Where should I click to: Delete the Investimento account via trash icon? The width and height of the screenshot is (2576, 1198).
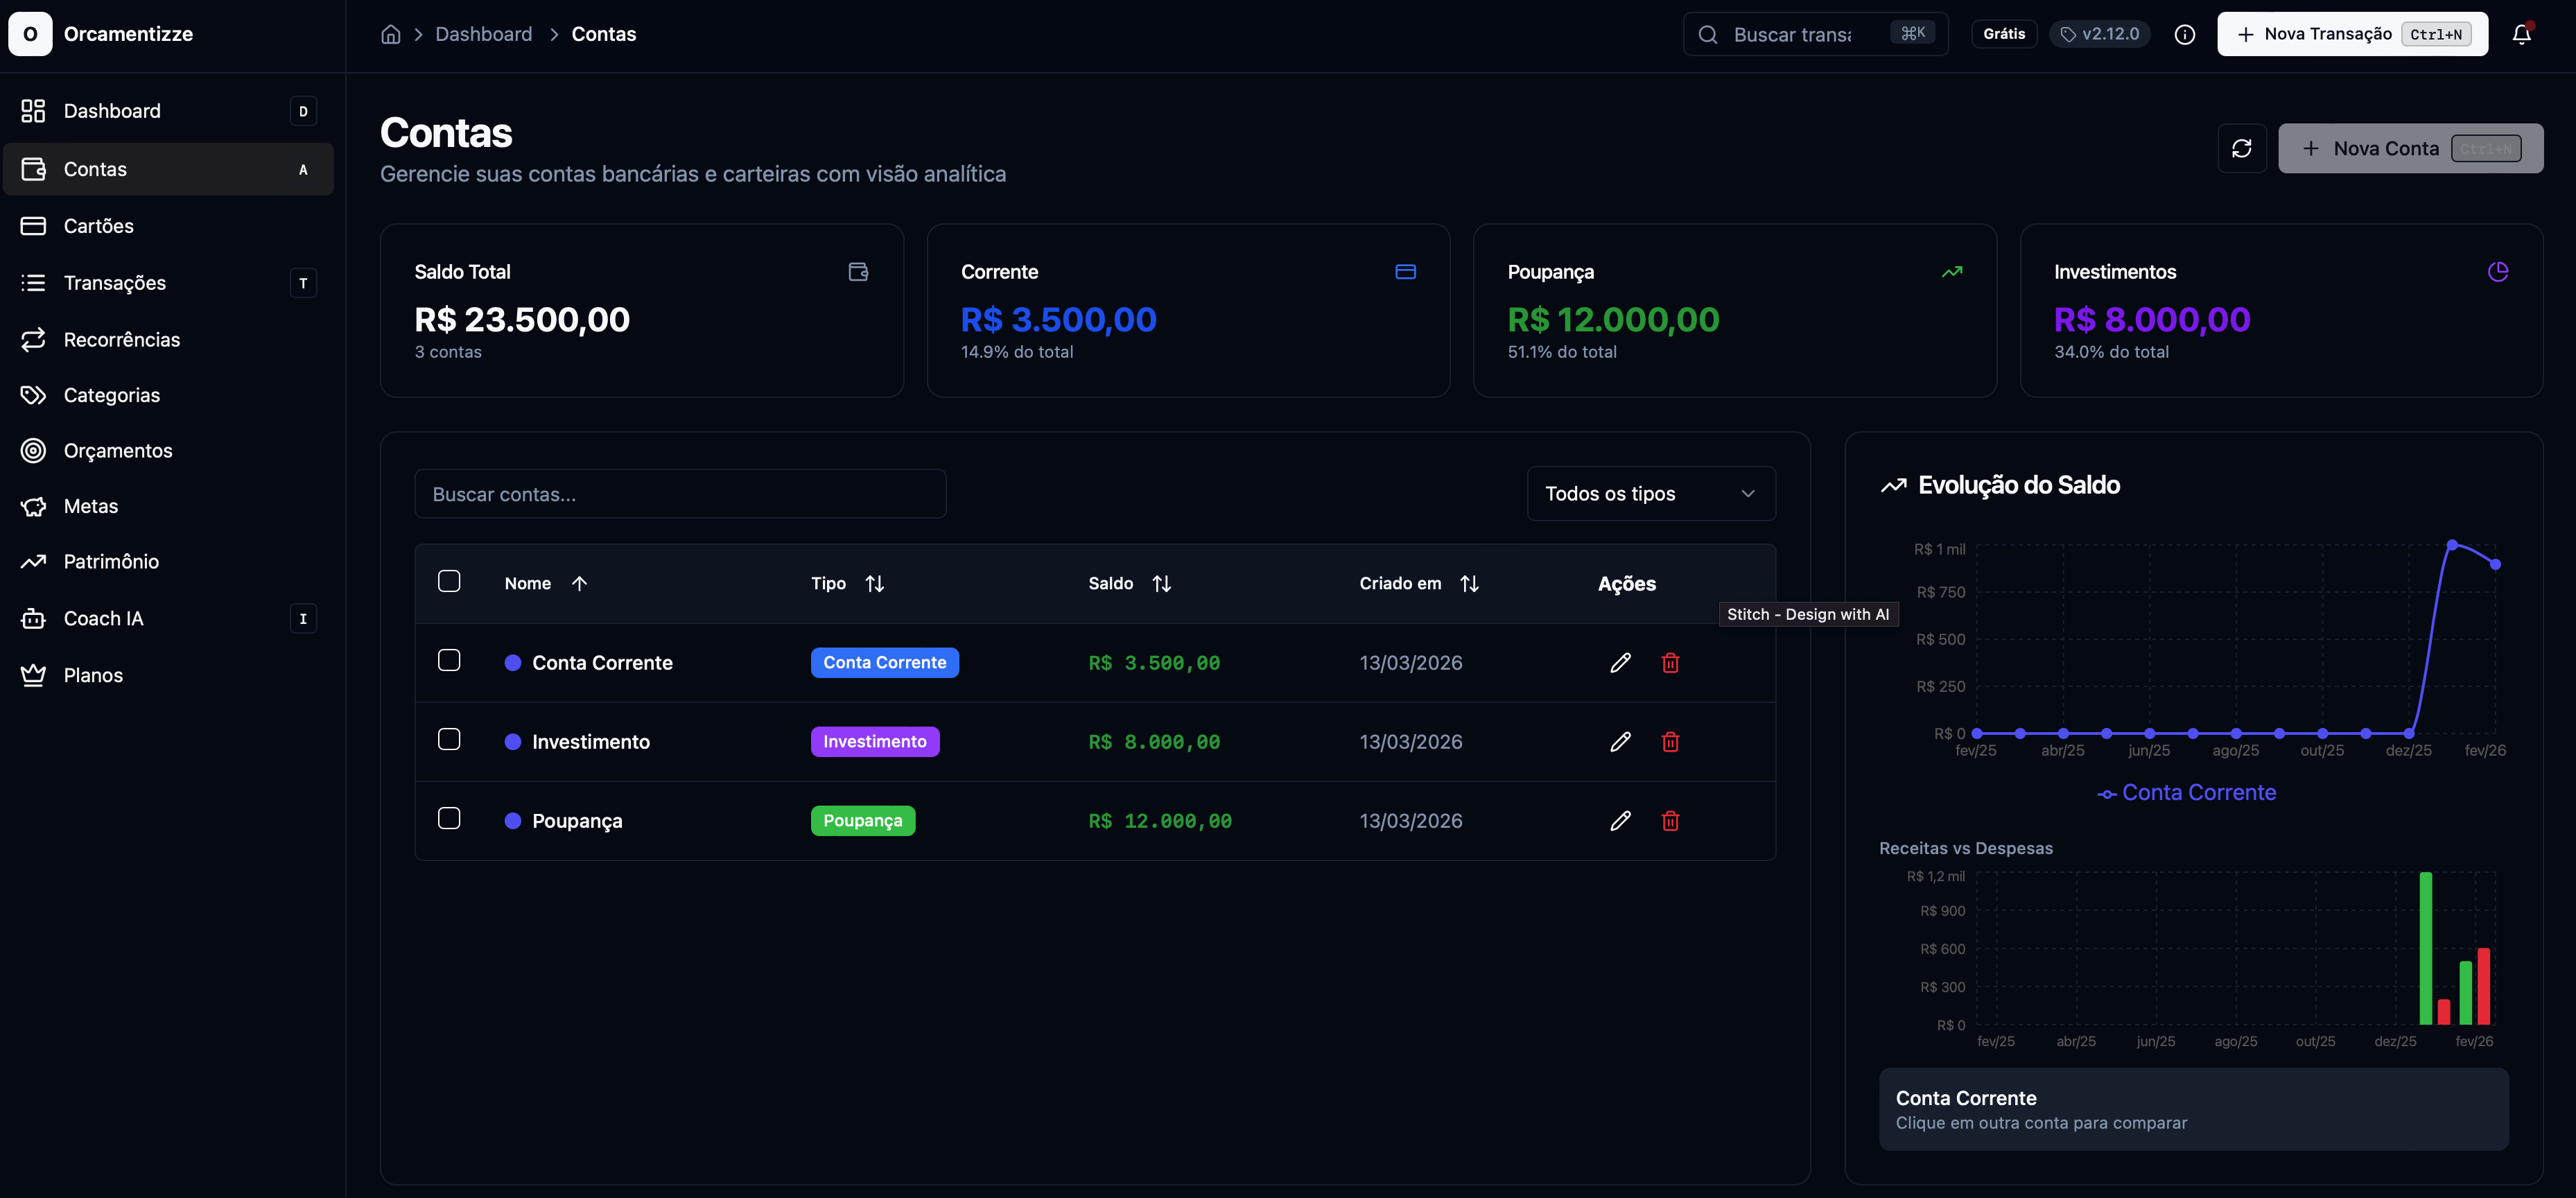point(1670,742)
